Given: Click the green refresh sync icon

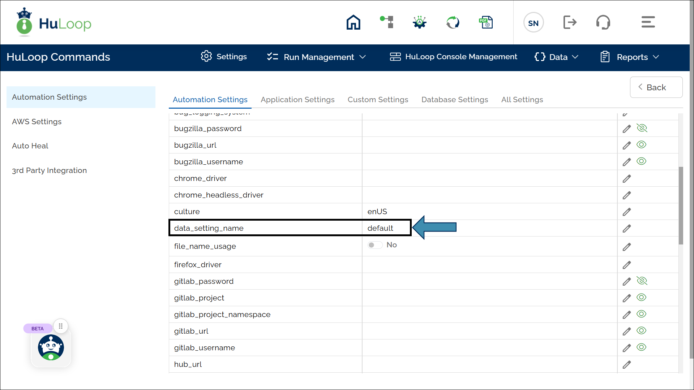Looking at the screenshot, I should tap(453, 22).
